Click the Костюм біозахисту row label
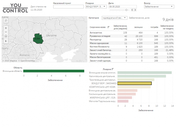 [100, 46]
